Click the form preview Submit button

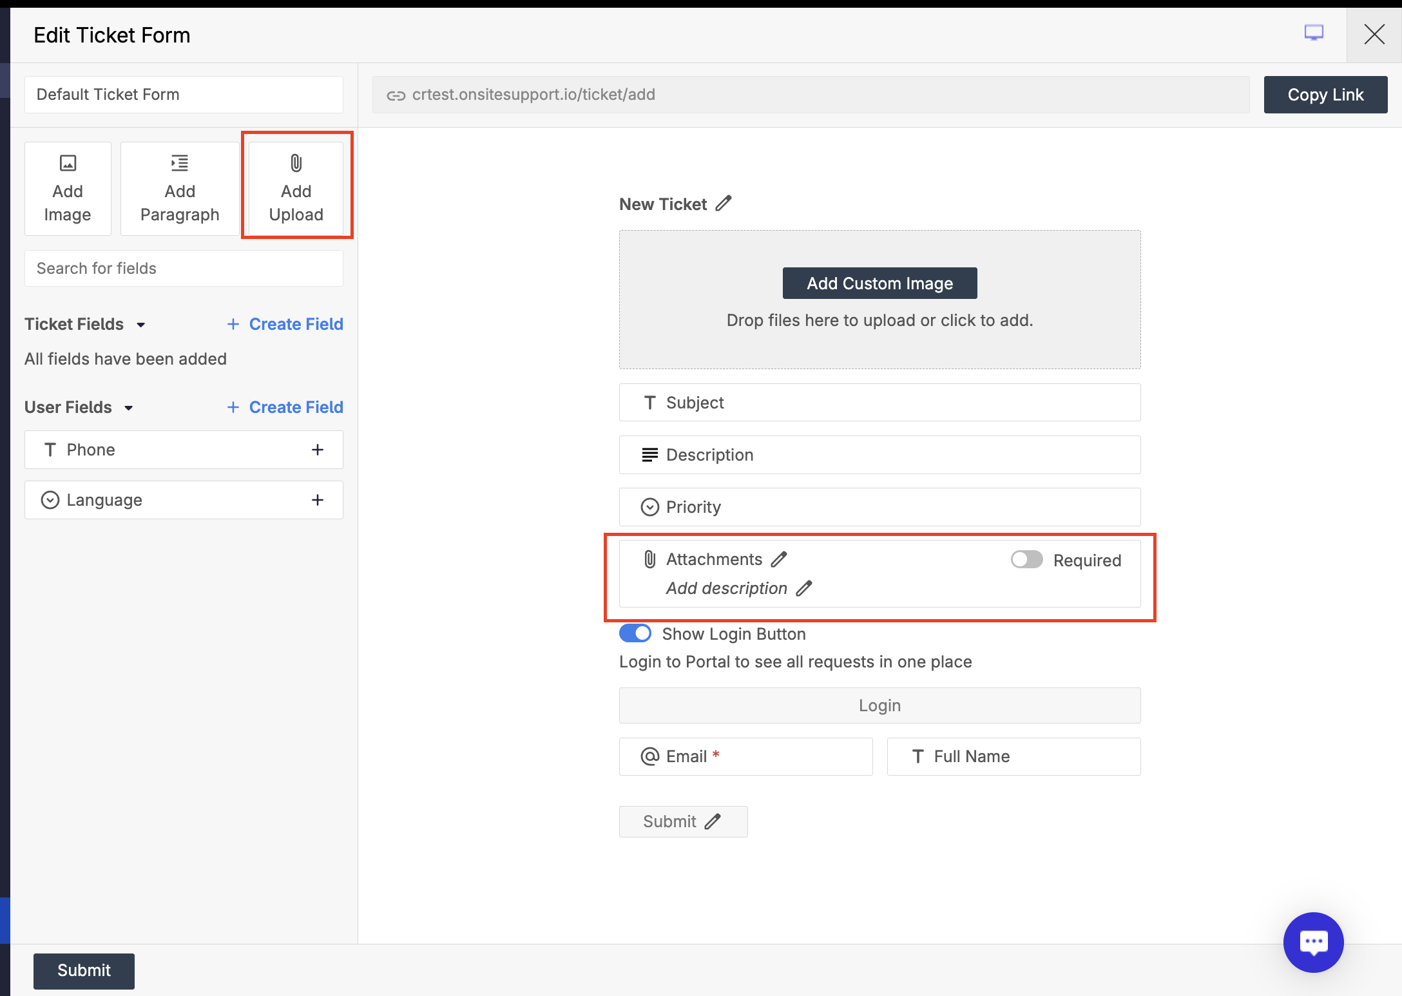683,821
